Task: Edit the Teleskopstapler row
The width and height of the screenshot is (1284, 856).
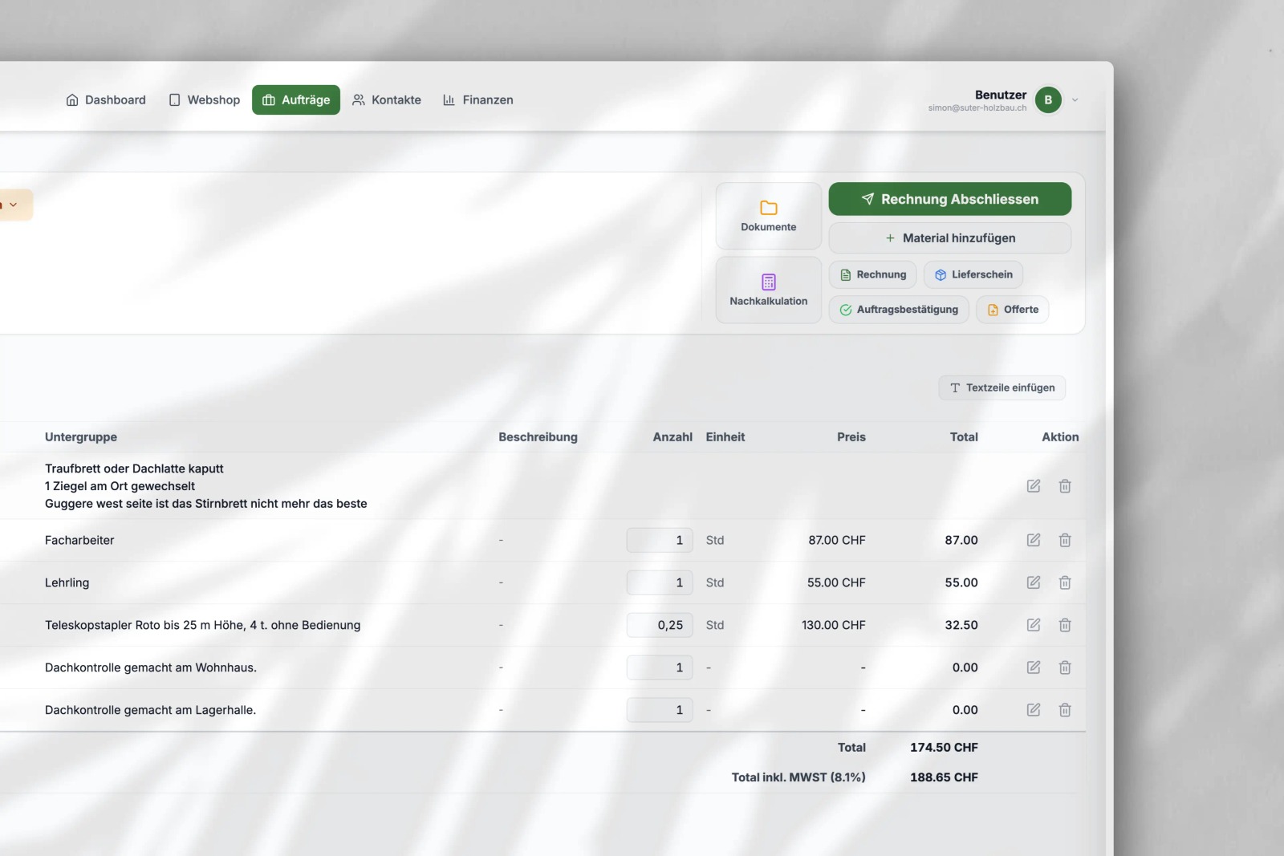Action: click(x=1034, y=626)
